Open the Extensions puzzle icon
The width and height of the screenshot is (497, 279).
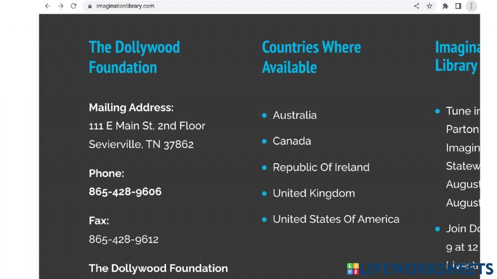(x=445, y=6)
